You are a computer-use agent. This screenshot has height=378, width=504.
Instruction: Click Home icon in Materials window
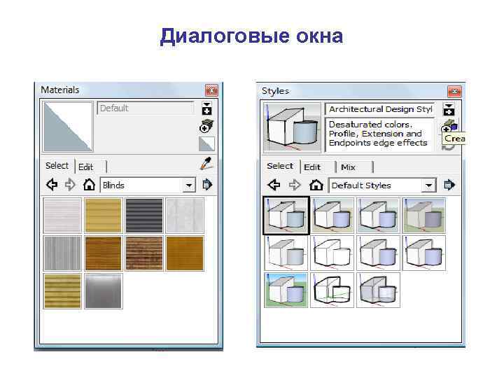[x=89, y=185]
